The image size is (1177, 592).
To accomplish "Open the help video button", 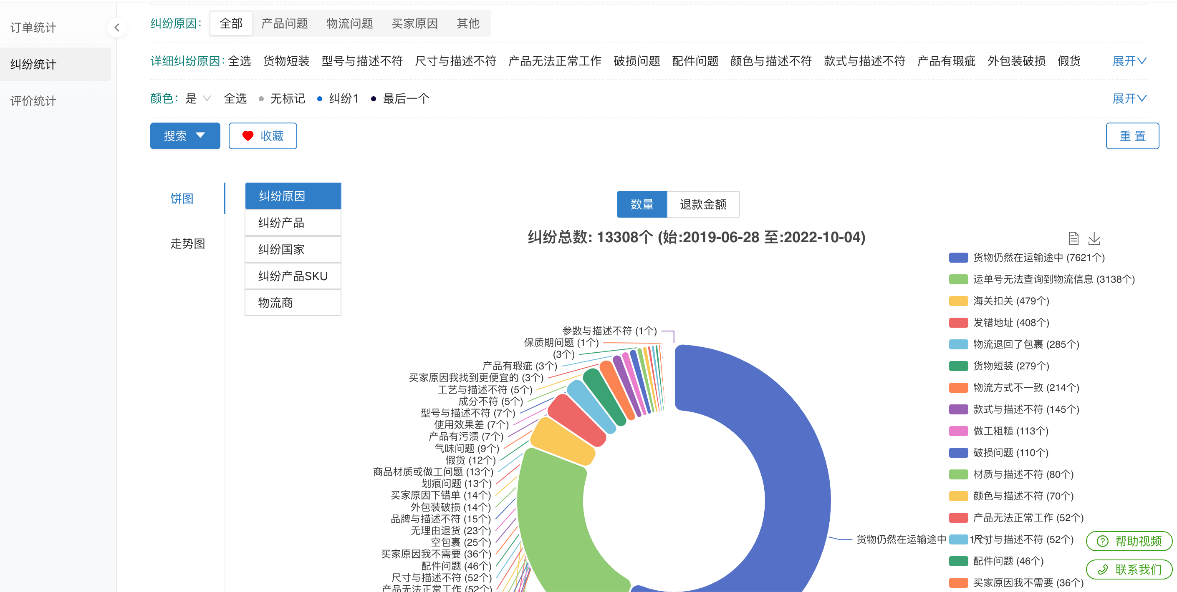I will 1129,541.
